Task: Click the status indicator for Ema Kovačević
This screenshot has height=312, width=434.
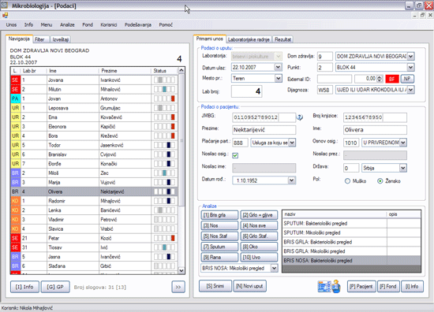Action: (x=164, y=117)
